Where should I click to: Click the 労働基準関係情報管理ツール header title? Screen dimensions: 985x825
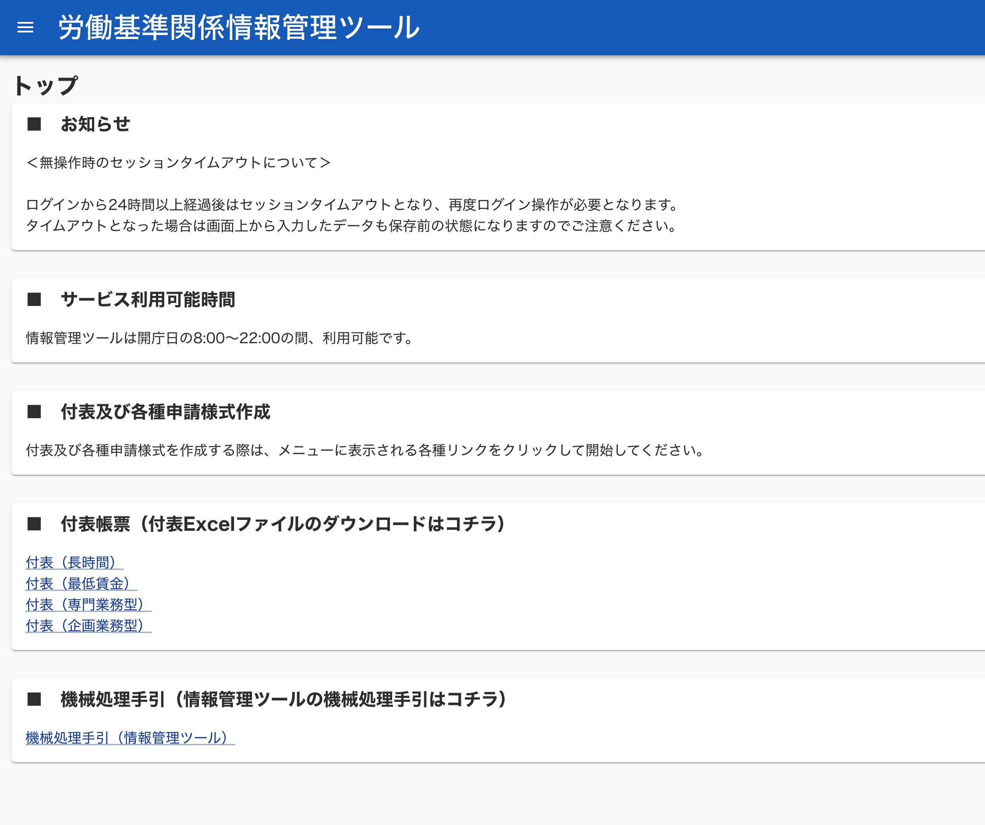point(239,27)
